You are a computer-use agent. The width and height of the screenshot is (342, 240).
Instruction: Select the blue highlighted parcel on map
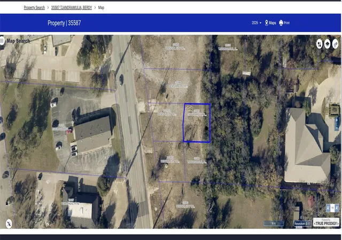[197, 123]
